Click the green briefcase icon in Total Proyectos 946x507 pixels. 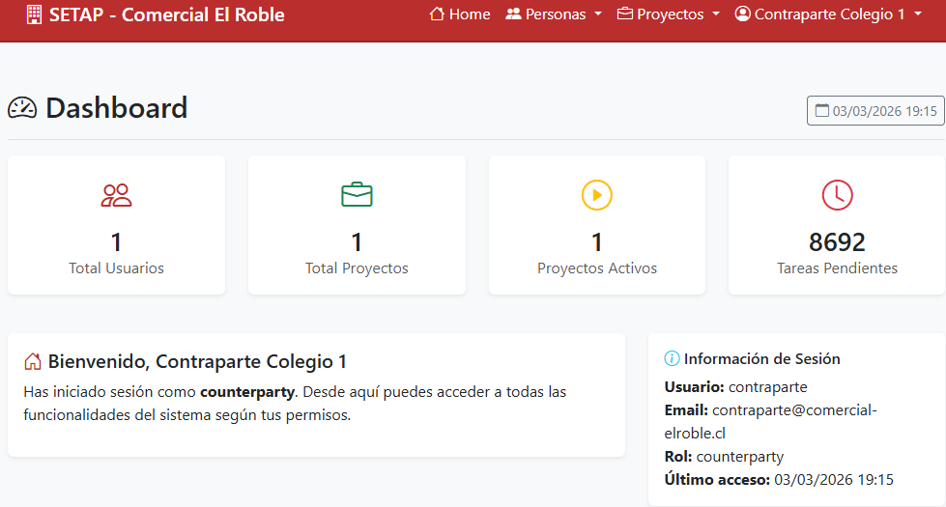click(x=357, y=195)
